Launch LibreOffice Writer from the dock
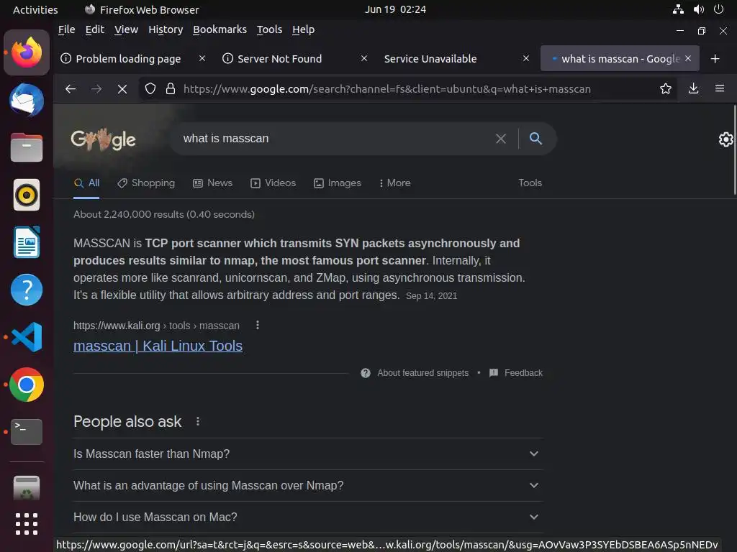737x552 pixels. [x=27, y=242]
